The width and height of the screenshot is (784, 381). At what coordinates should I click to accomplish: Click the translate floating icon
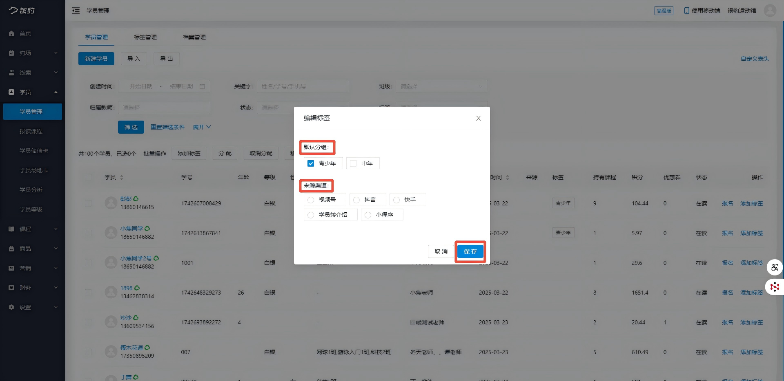click(775, 268)
